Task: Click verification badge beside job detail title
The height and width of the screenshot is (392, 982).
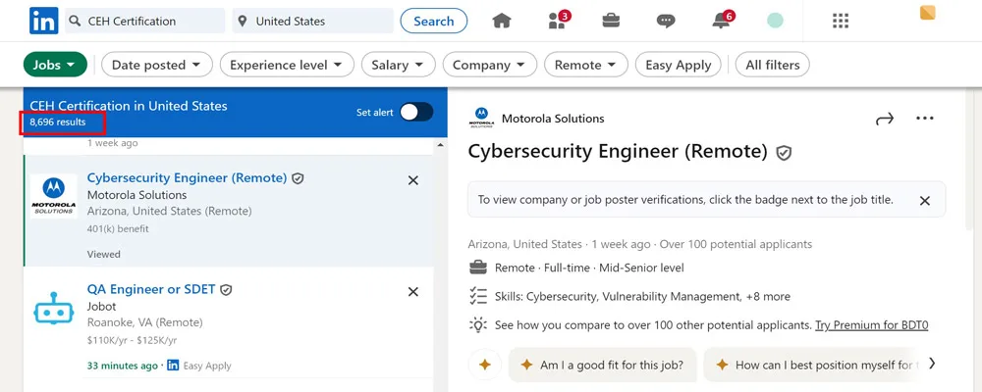Action: 784,153
